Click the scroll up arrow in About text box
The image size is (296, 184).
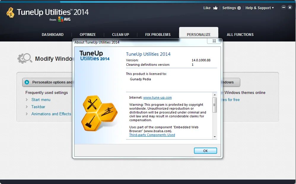(215, 95)
